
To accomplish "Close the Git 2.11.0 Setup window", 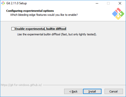I will point(120,3).
